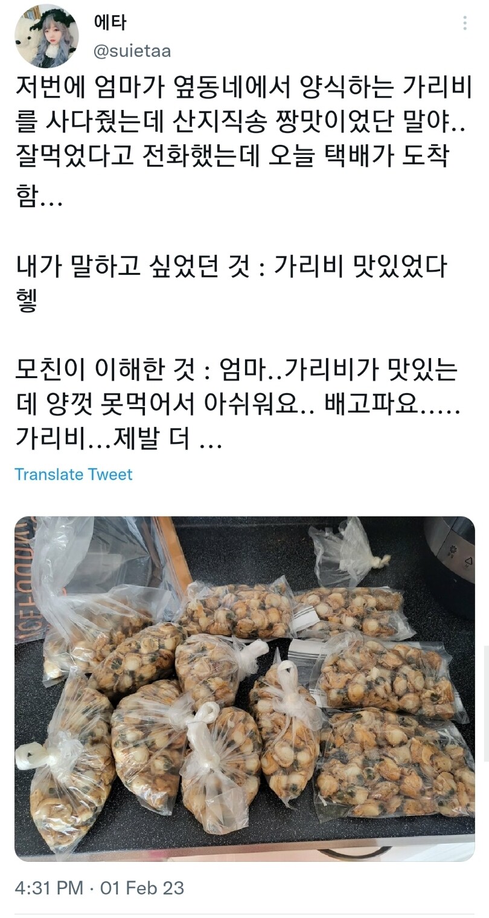
Task: Open the attached scallop bags photo
Action: click(x=245, y=688)
